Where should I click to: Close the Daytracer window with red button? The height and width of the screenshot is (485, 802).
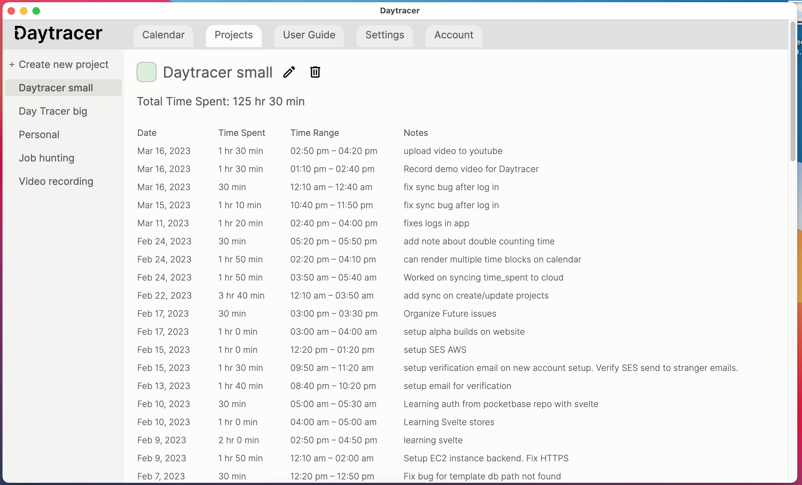click(x=12, y=11)
